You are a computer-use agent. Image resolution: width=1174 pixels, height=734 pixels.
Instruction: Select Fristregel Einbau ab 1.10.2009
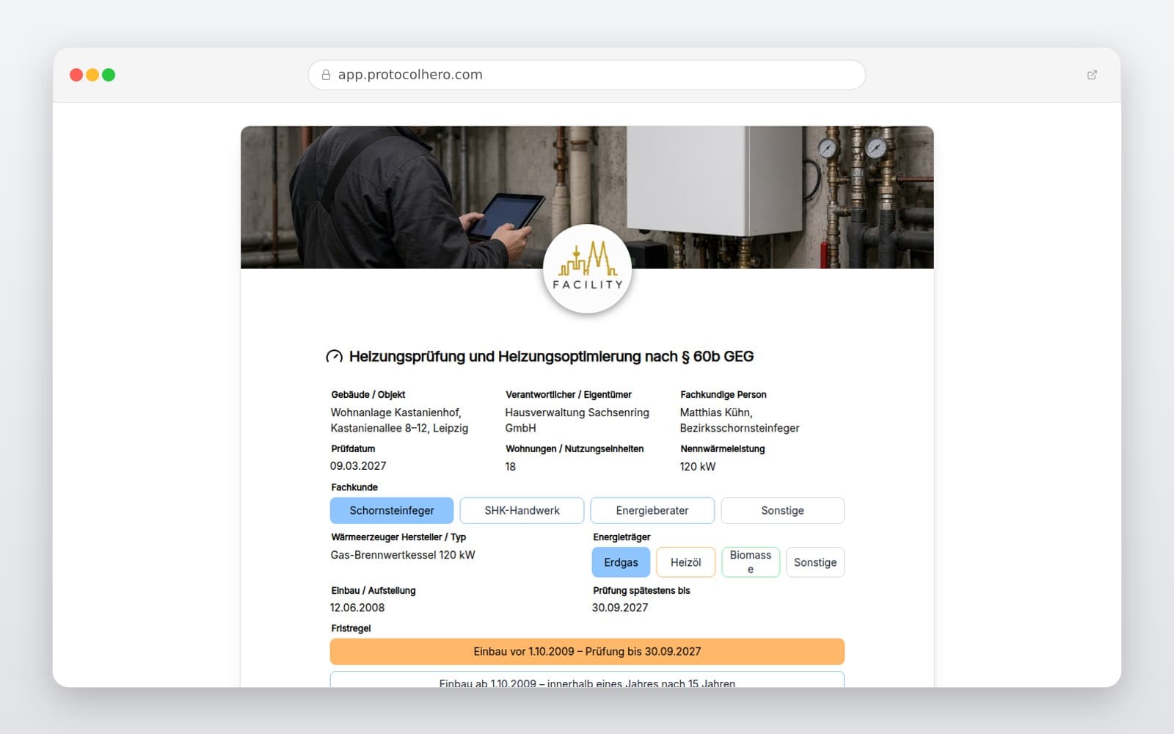click(x=587, y=680)
